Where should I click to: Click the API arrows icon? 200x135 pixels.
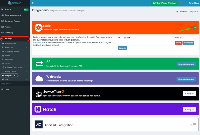click(x=39, y=64)
